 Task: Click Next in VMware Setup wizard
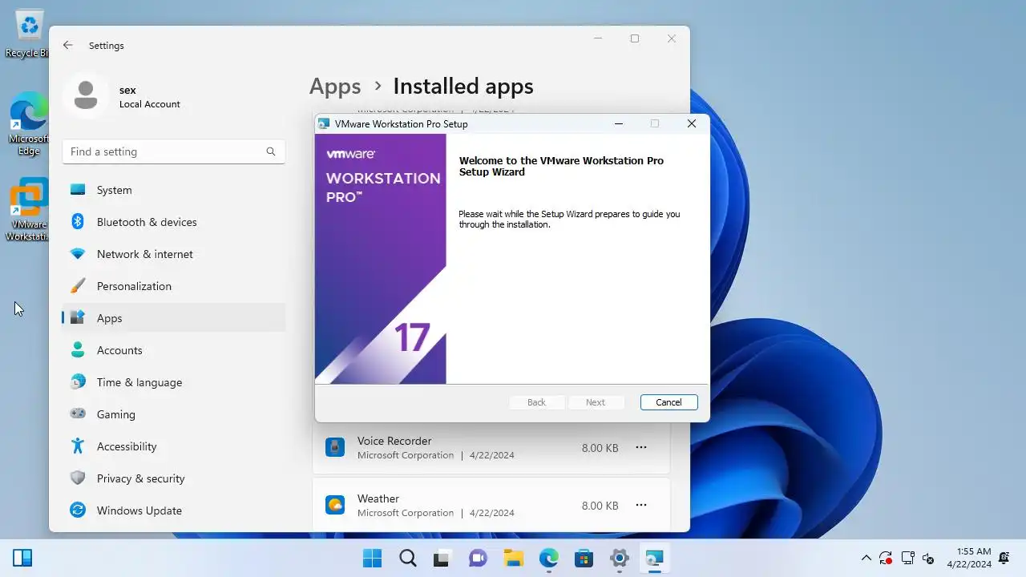point(596,402)
